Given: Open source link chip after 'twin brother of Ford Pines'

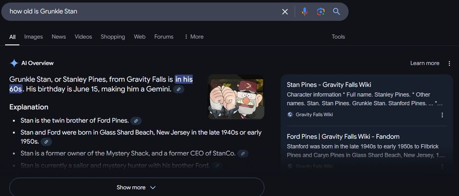Looking at the screenshot, I should (136, 120).
